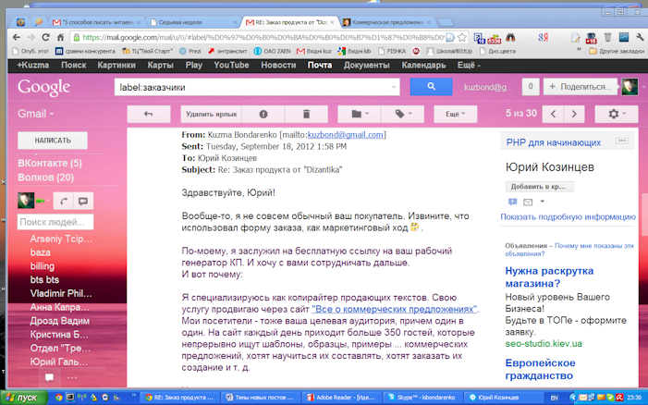
Task: Click the binoculars extension icon
Action: (511, 37)
